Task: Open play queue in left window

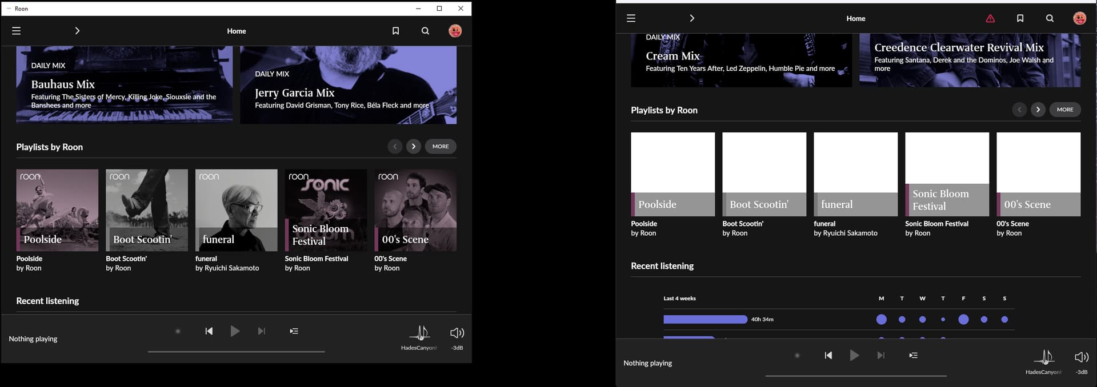Action: click(x=294, y=331)
